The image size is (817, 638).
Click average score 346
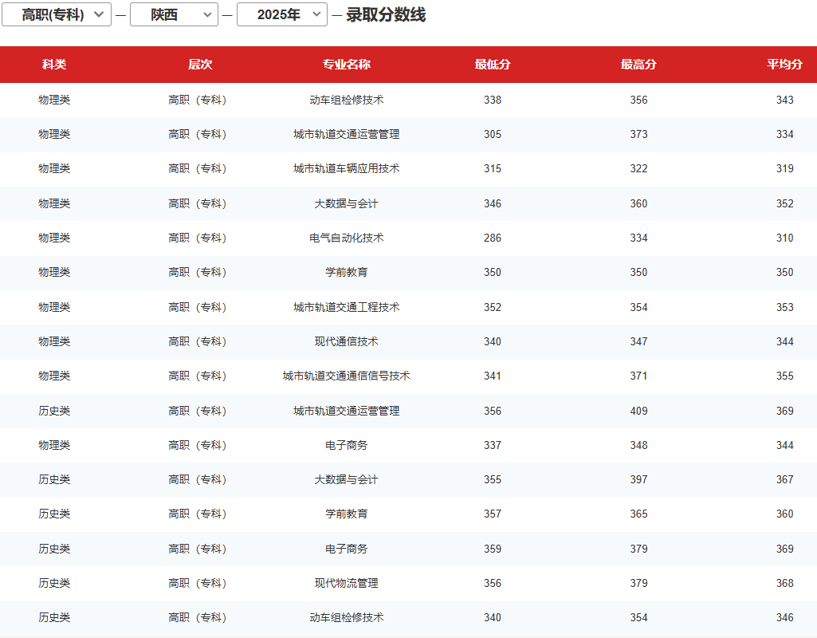click(x=784, y=618)
